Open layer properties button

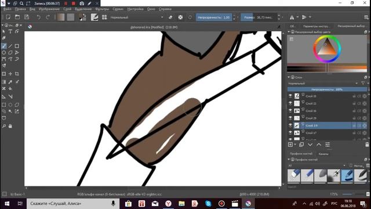(x=328, y=145)
